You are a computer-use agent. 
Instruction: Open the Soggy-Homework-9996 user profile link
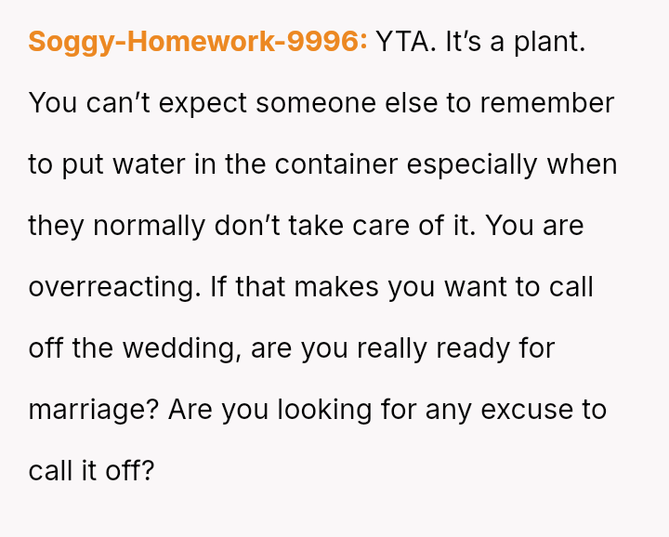tap(198, 42)
